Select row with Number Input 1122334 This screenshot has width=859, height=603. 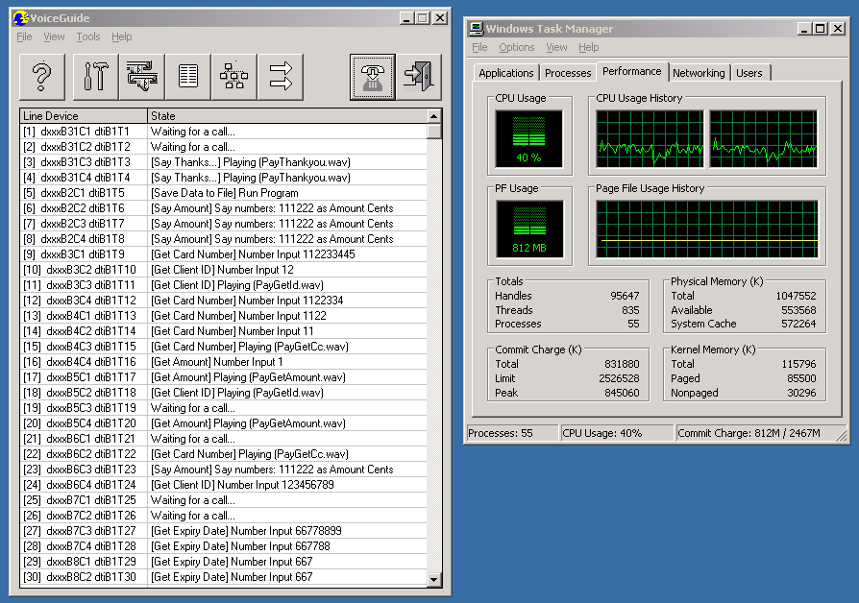click(x=224, y=301)
